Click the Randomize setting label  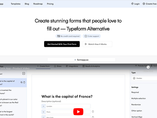(136, 105)
